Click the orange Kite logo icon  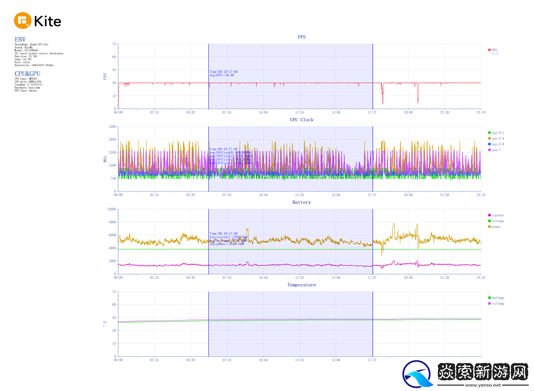22,21
